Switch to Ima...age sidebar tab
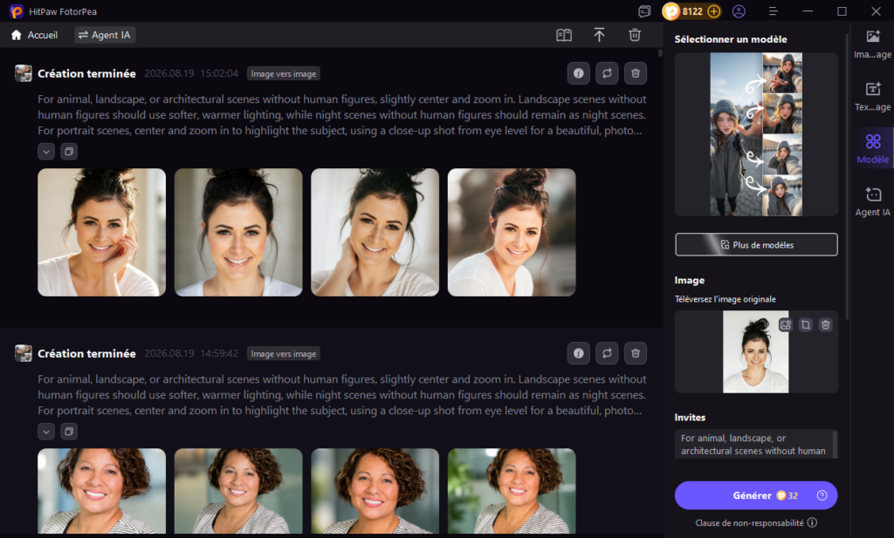The height and width of the screenshot is (538, 894). (872, 44)
